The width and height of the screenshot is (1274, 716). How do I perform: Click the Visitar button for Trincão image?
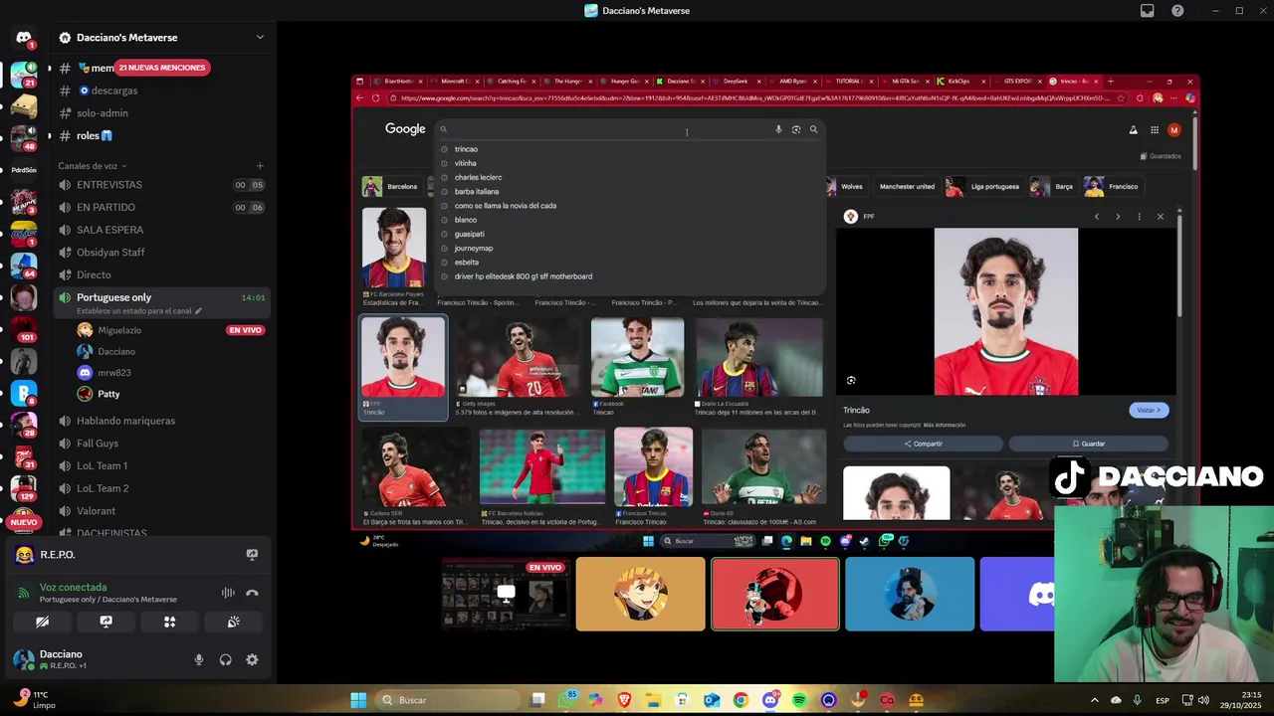click(x=1149, y=410)
